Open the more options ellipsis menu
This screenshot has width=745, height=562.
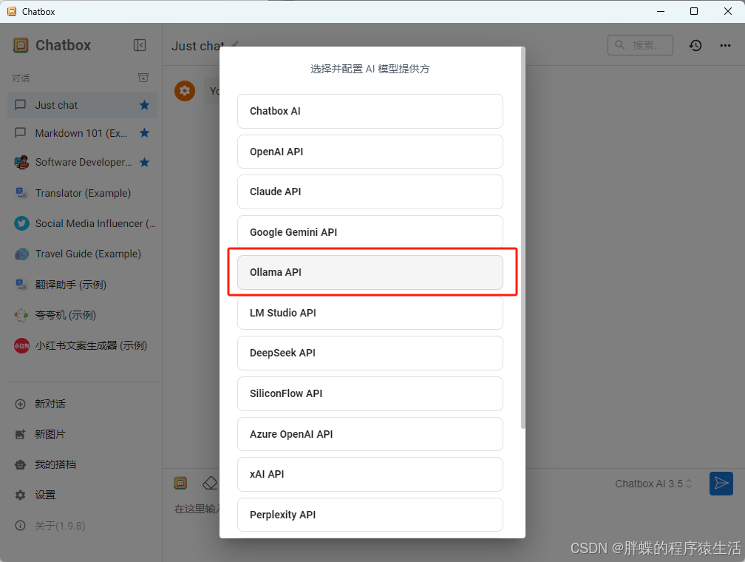[725, 45]
